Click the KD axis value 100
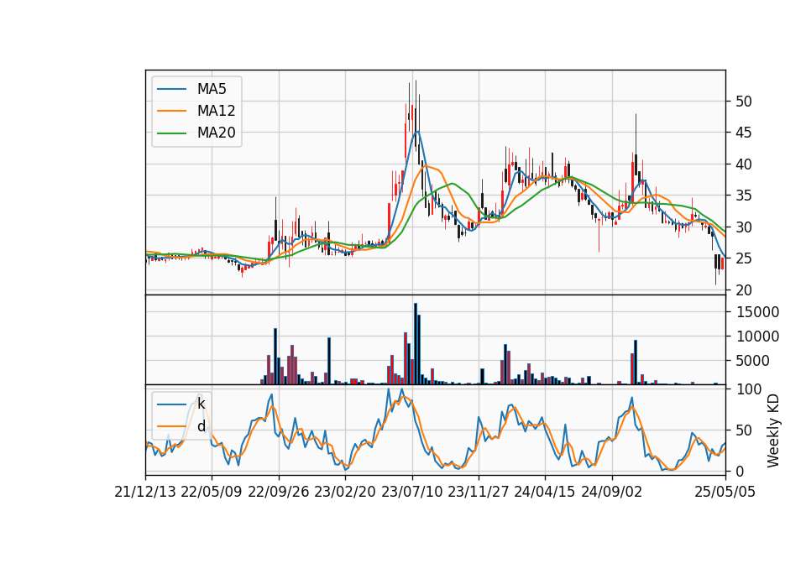 click(x=748, y=389)
